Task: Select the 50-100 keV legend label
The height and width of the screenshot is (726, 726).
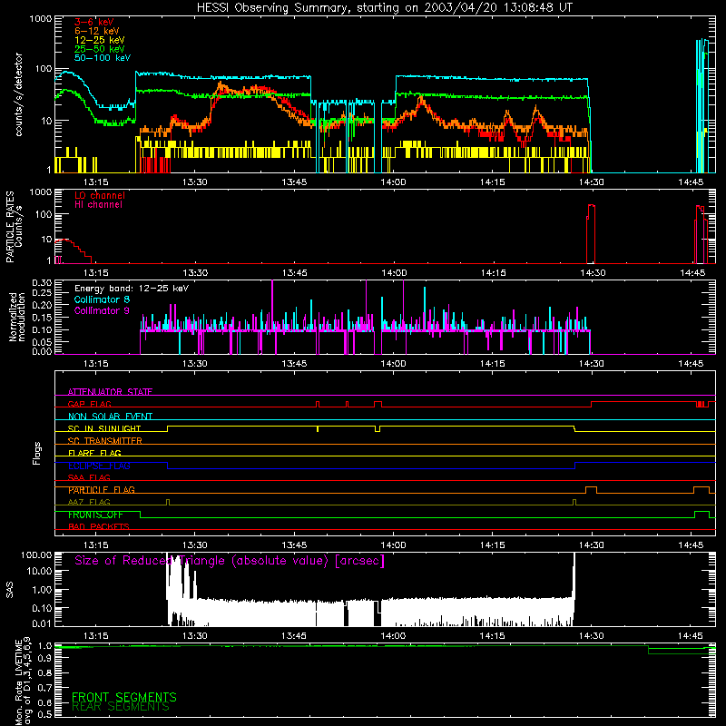Action: pos(103,58)
